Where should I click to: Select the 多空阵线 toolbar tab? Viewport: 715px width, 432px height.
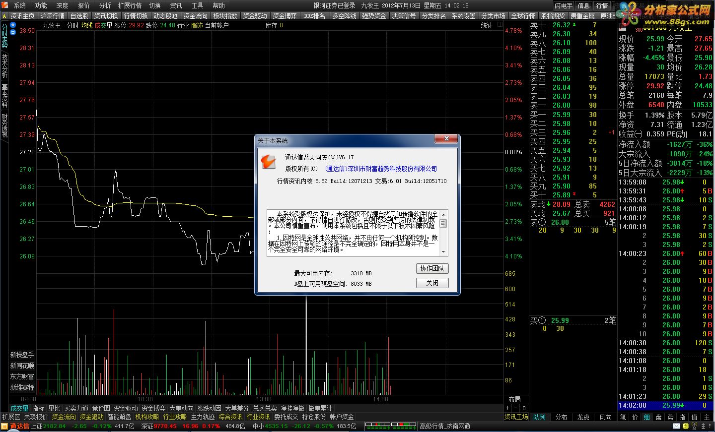[345, 16]
